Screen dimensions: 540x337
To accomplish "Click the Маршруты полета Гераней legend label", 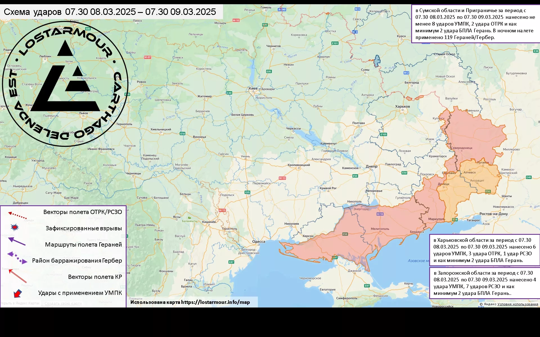I will tap(84, 245).
